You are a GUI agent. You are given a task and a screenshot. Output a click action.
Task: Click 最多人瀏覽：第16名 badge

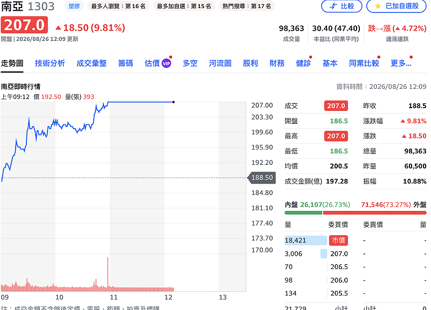[x=118, y=6]
